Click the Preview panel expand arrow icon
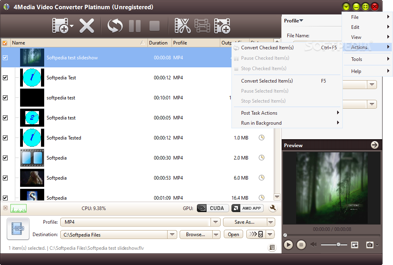Image resolution: width=393 pixels, height=265 pixels. point(375,145)
